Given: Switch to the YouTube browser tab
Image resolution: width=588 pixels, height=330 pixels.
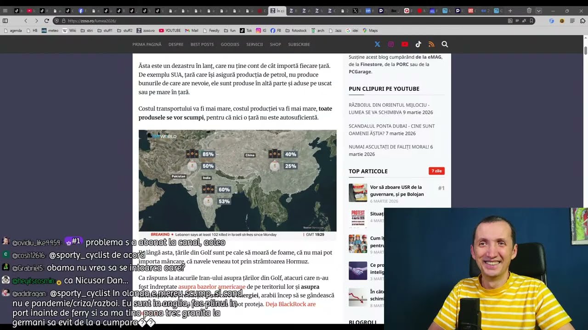Looking at the screenshot, I should 31,11.
